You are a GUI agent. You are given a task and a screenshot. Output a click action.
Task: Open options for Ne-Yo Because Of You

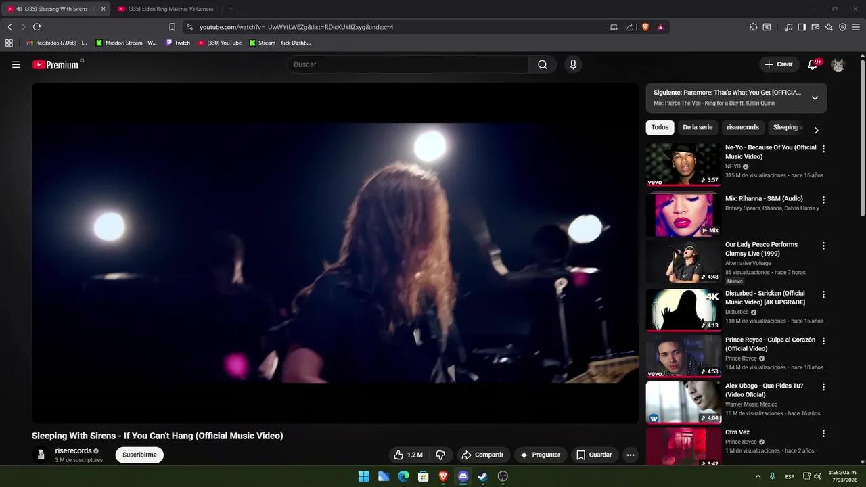823,148
